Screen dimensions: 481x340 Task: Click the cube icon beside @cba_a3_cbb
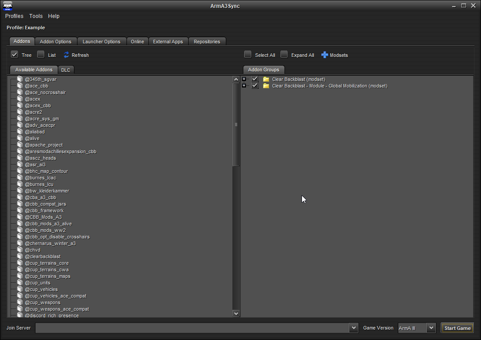pos(20,197)
